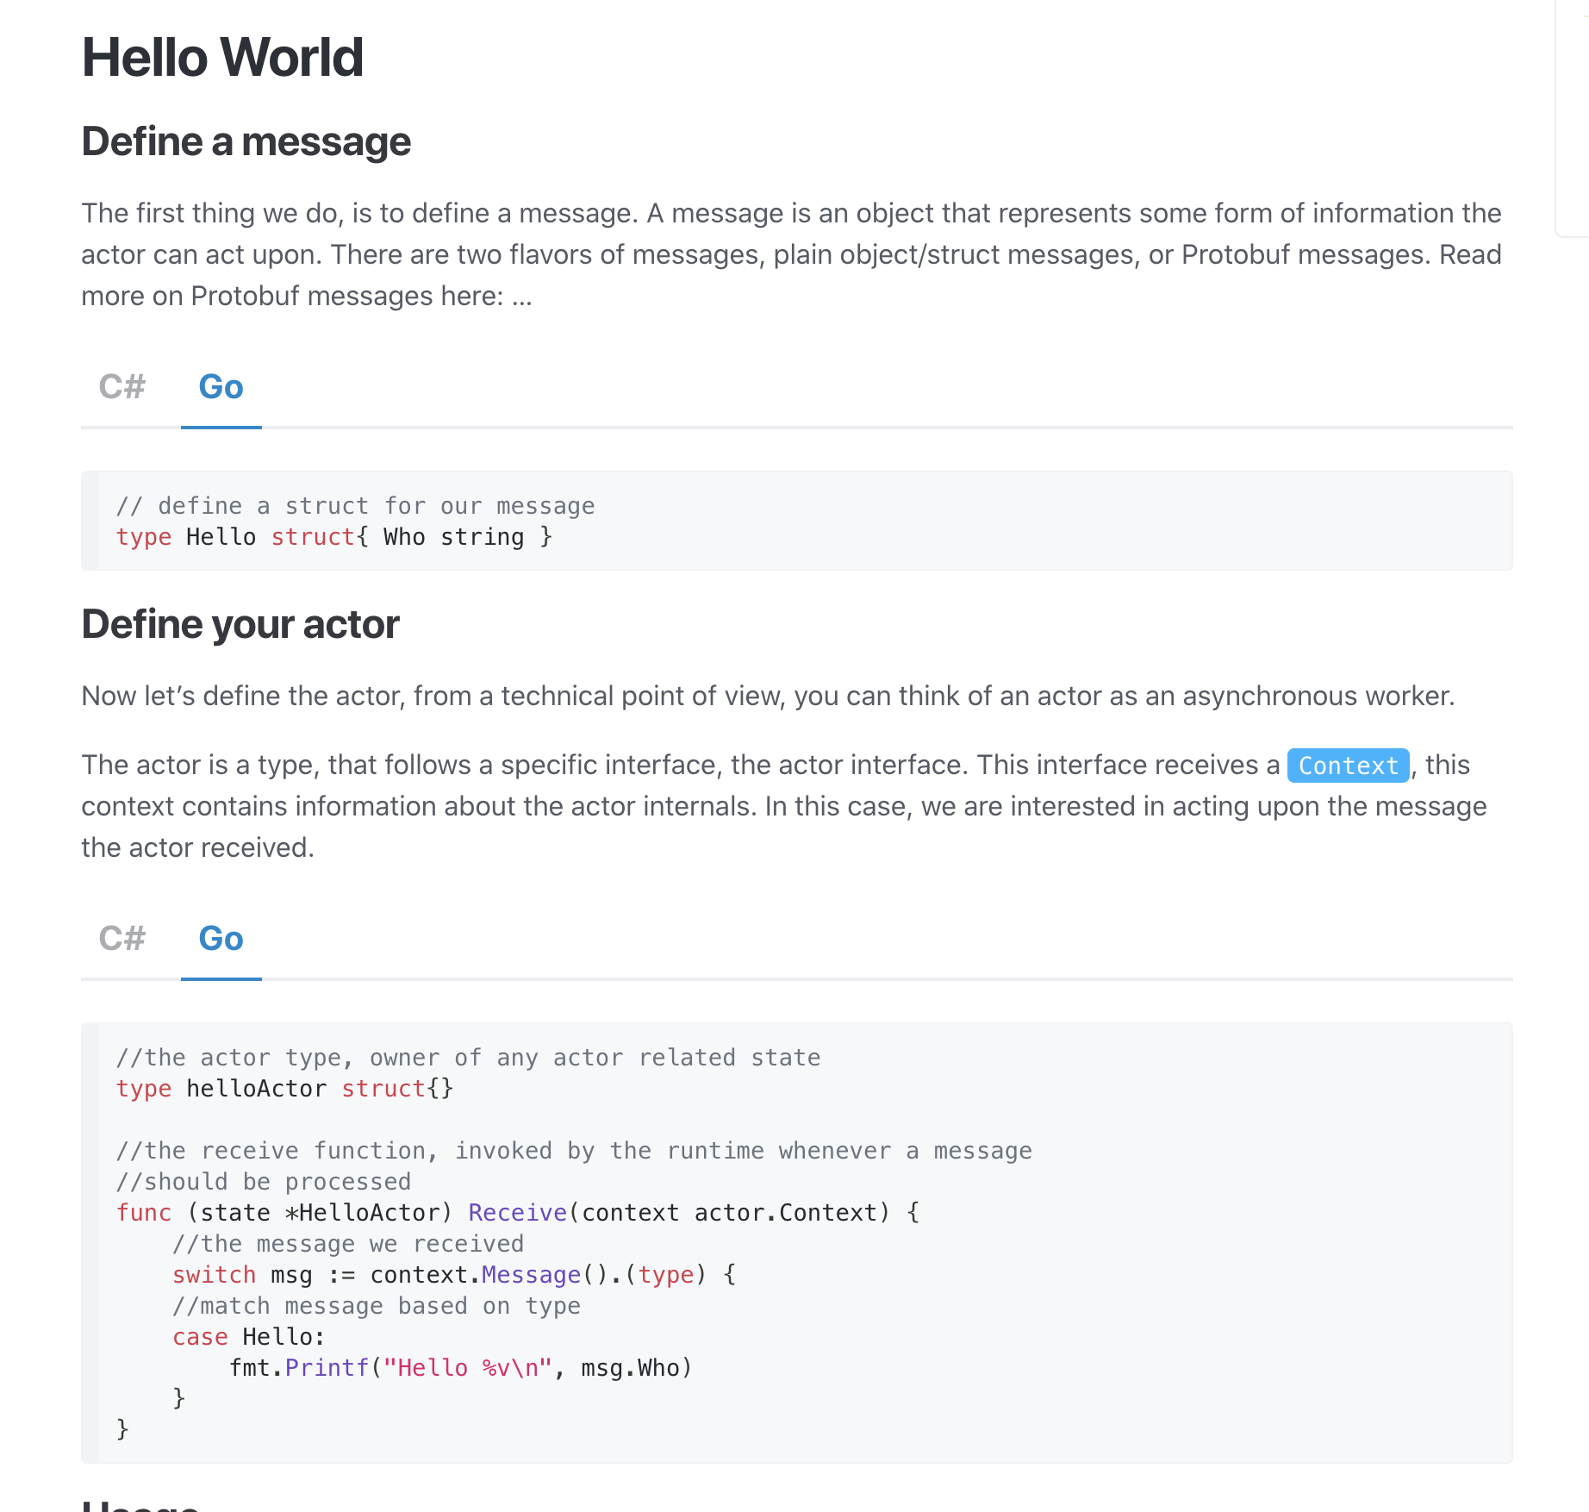Click the Hello World page title

pyautogui.click(x=222, y=58)
